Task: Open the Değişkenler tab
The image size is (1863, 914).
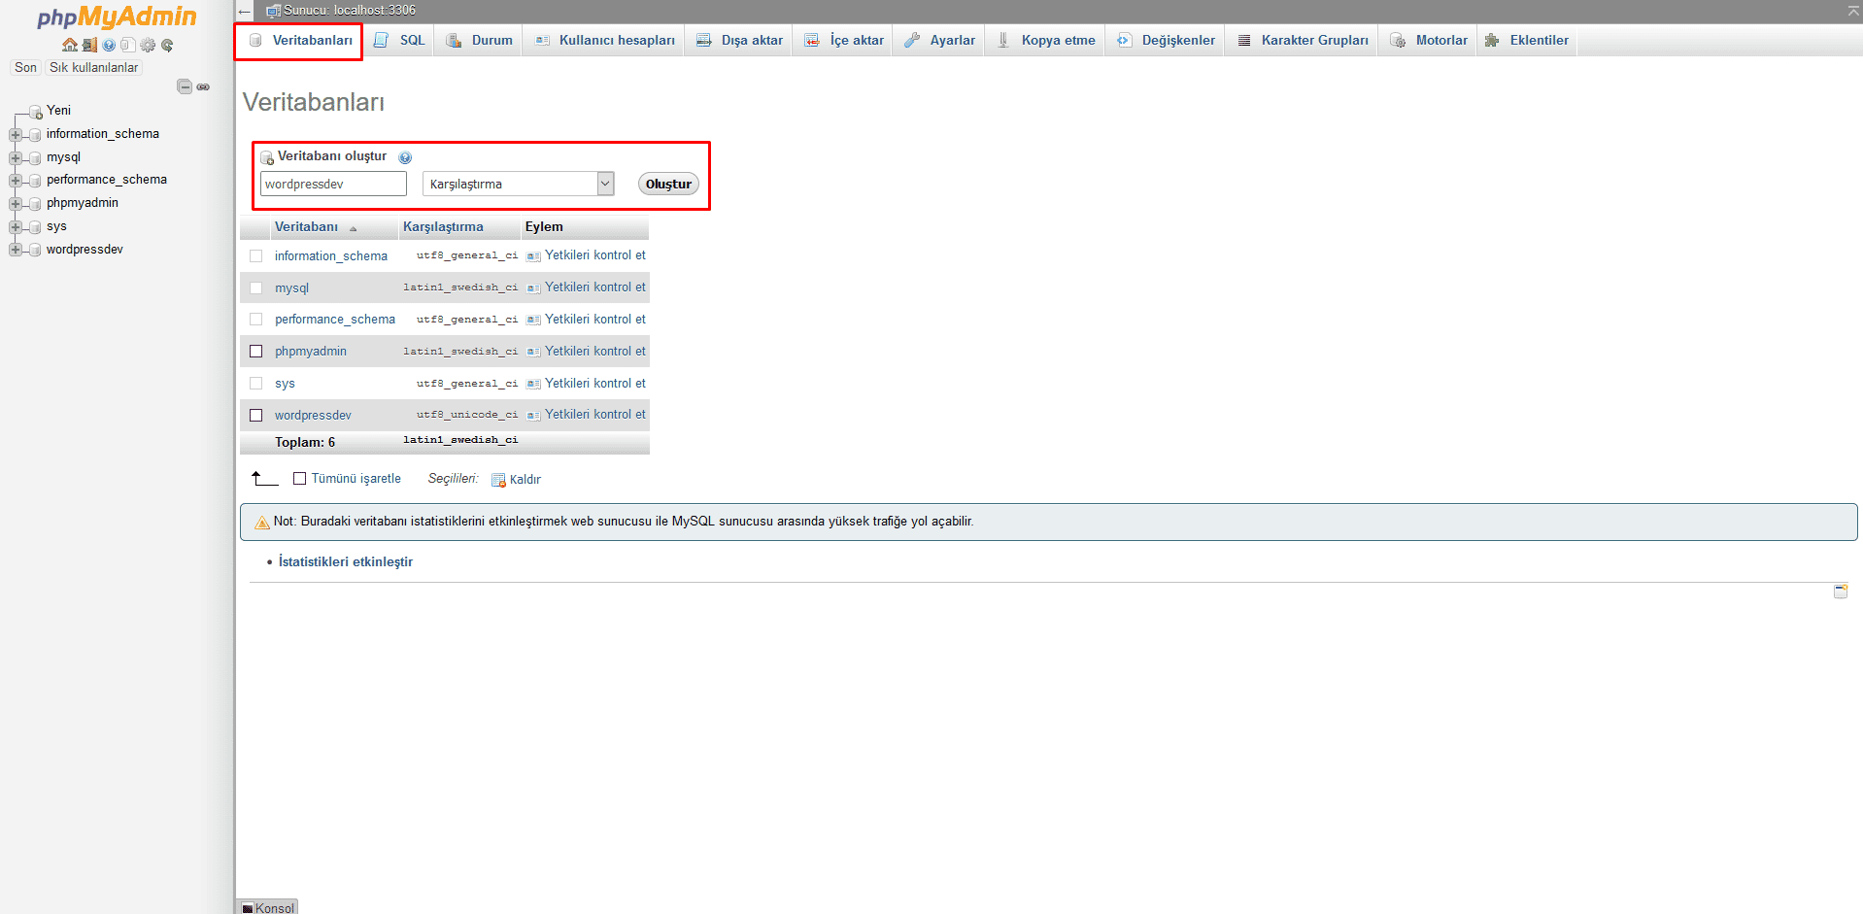Action: point(1166,41)
